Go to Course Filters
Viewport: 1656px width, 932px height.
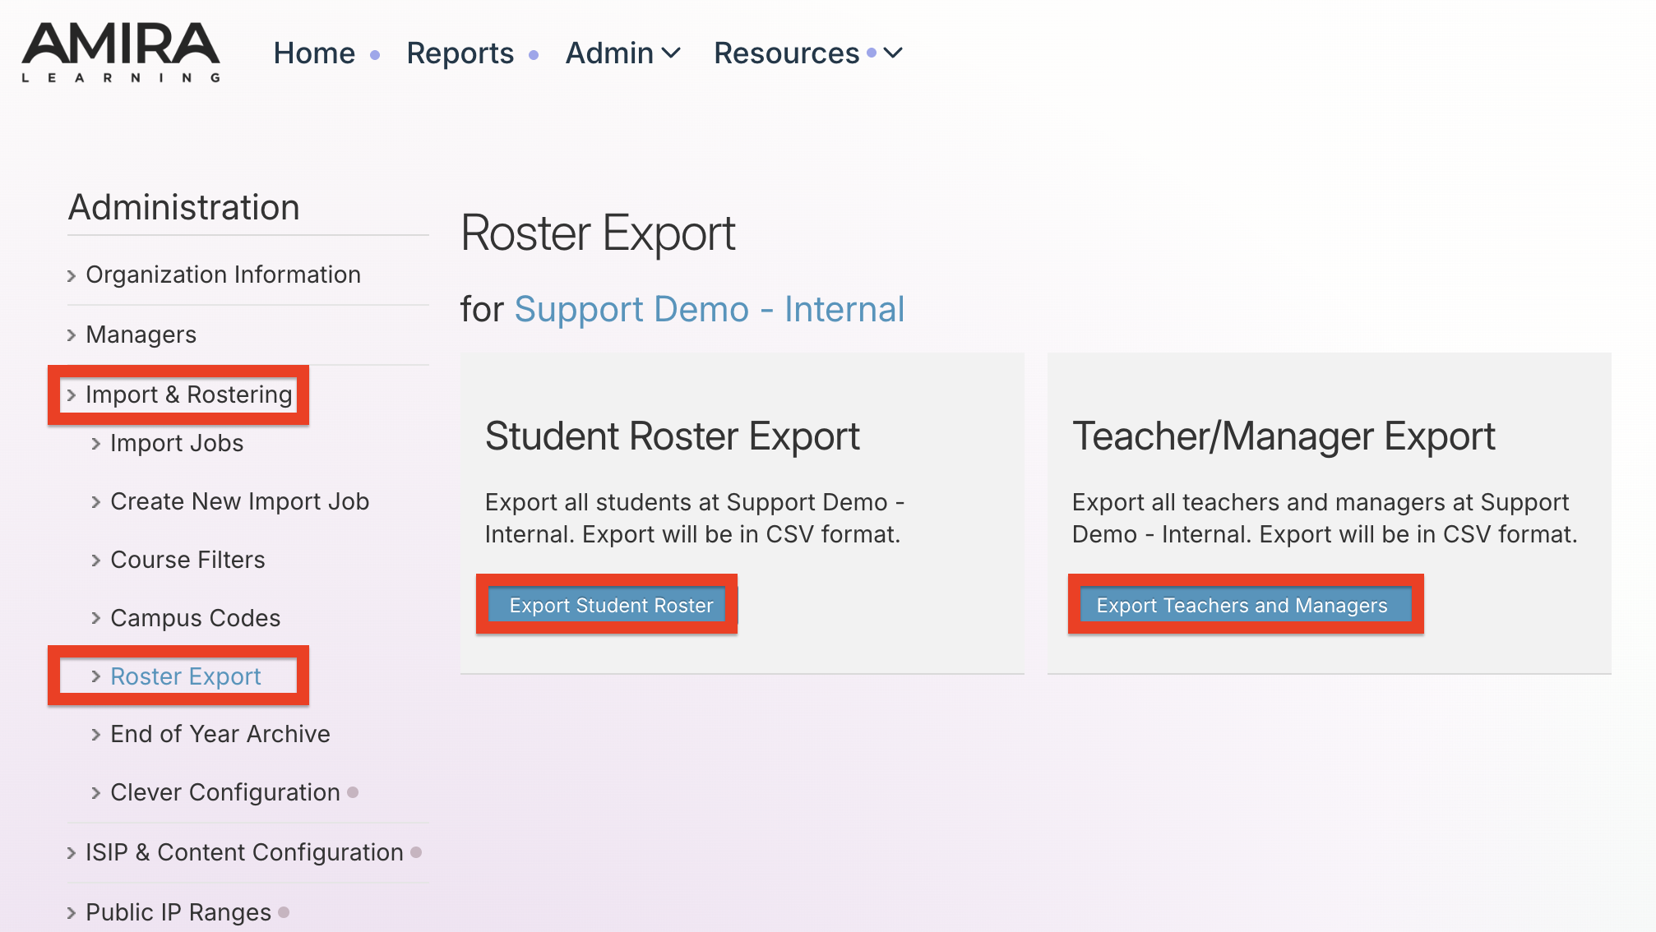tap(187, 560)
